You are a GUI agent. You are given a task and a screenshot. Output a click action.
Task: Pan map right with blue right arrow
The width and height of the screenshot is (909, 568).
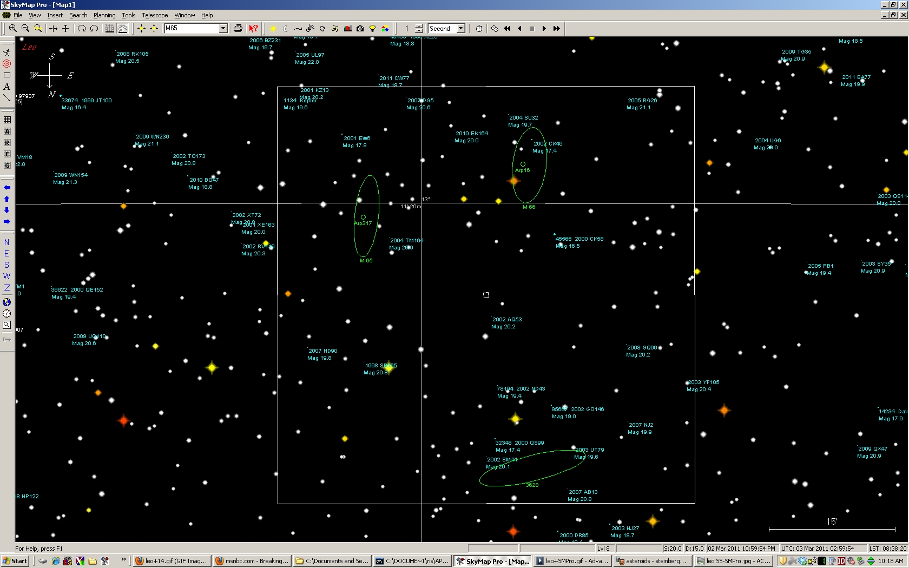coord(6,221)
